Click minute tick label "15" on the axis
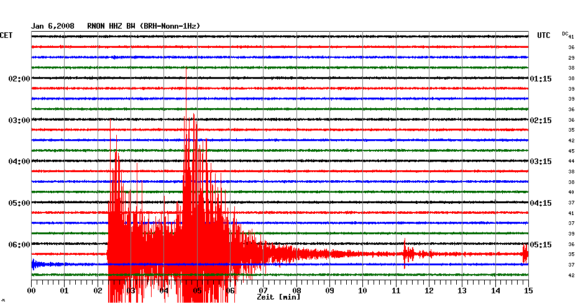The height and width of the screenshot is (307, 578). pos(529,291)
